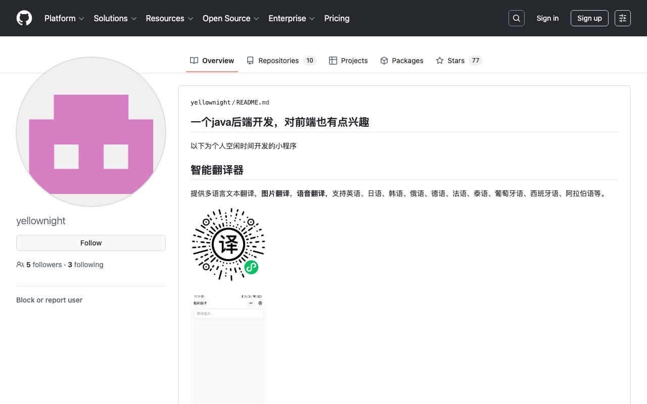Open the Pricing page
This screenshot has width=647, height=404.
tap(337, 18)
